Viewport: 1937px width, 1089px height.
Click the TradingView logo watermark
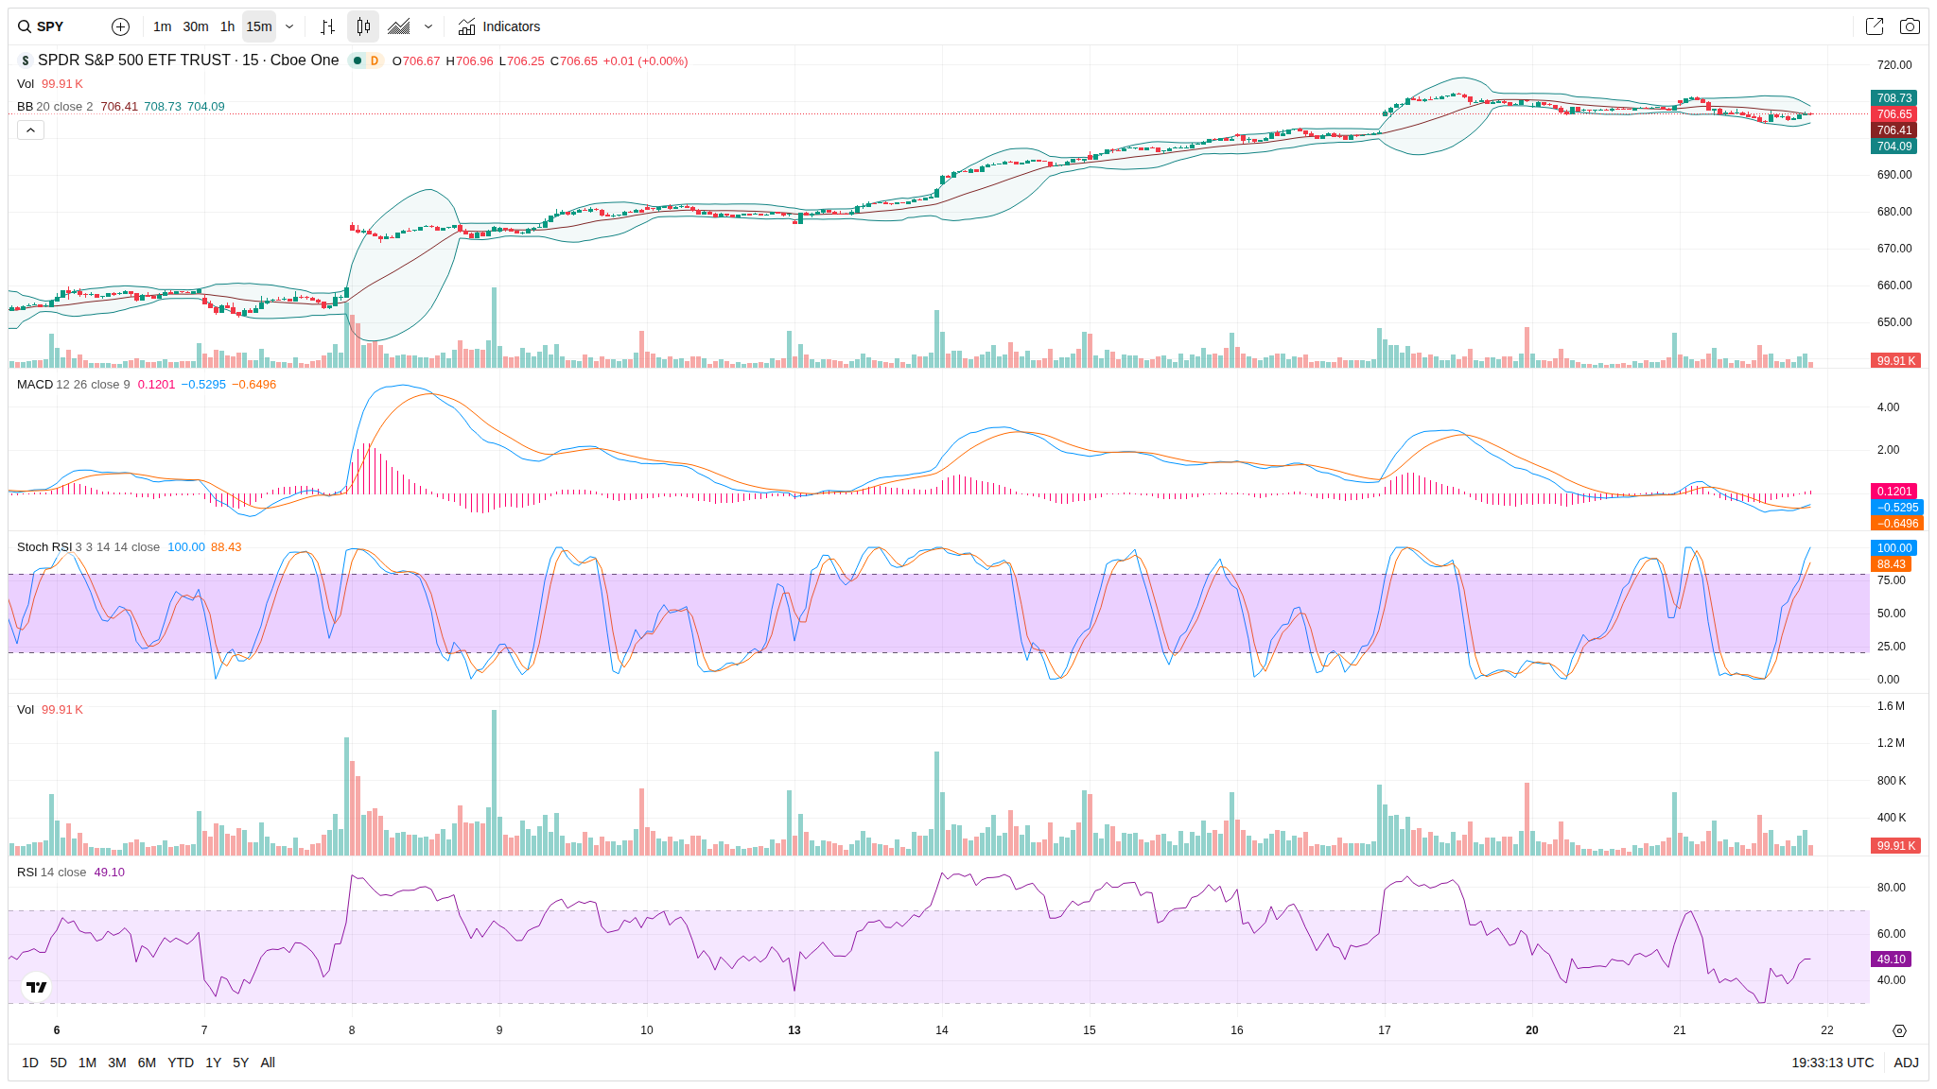coord(37,987)
